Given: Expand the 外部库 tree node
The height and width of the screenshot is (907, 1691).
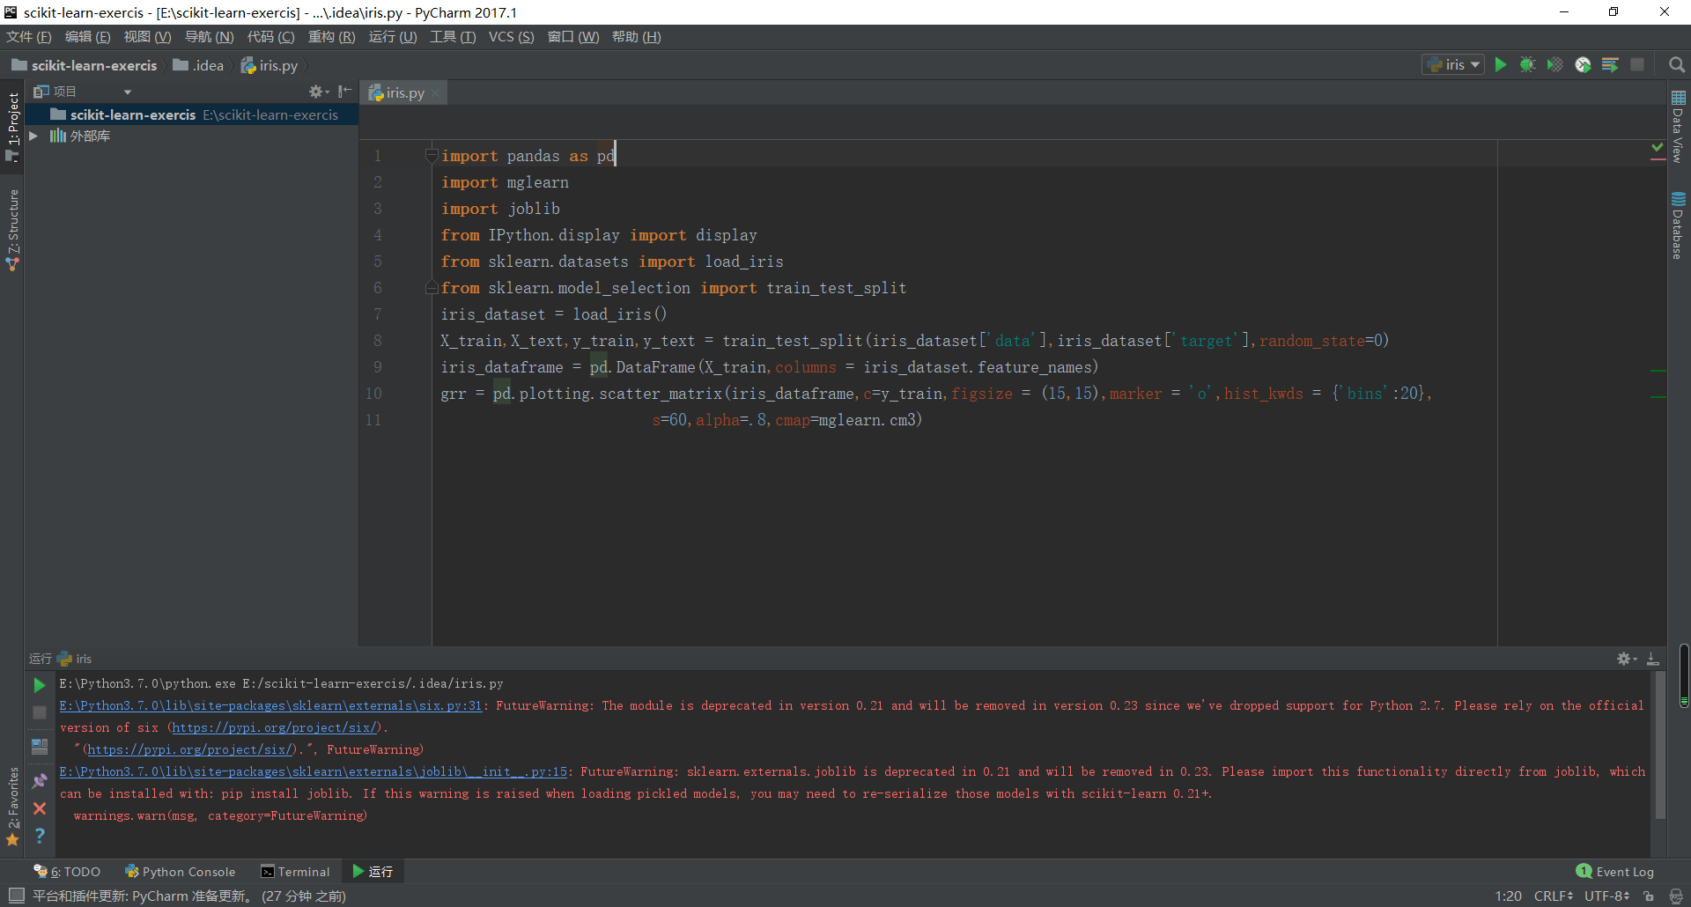Looking at the screenshot, I should pyautogui.click(x=33, y=136).
